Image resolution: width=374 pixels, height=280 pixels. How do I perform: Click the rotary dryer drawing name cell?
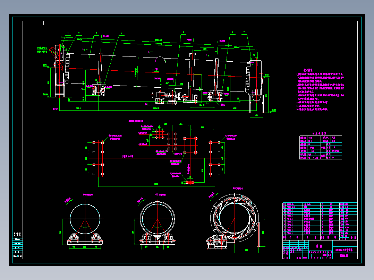345,250
